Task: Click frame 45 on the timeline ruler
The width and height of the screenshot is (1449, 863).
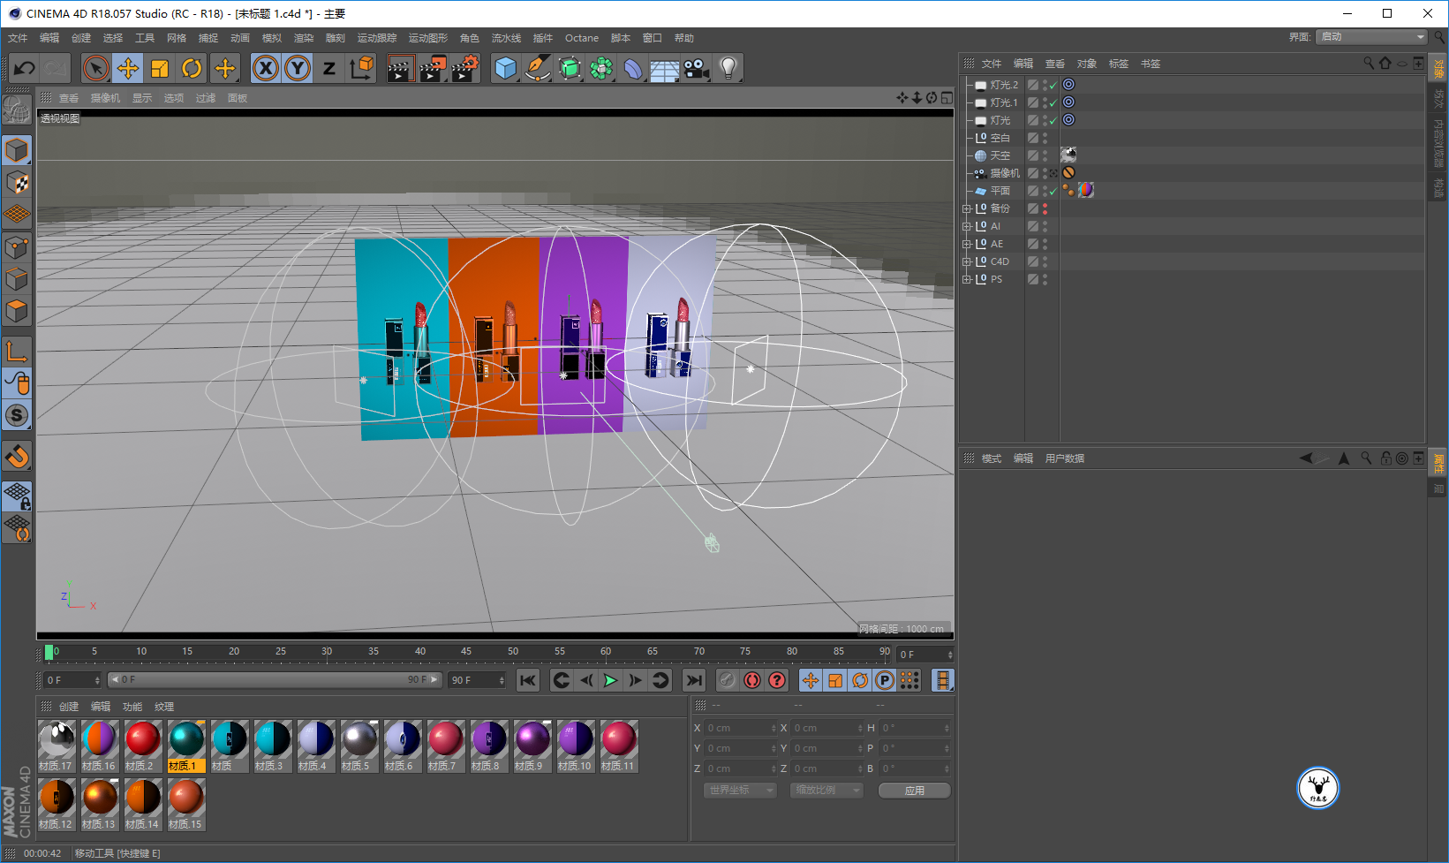Action: click(x=466, y=652)
